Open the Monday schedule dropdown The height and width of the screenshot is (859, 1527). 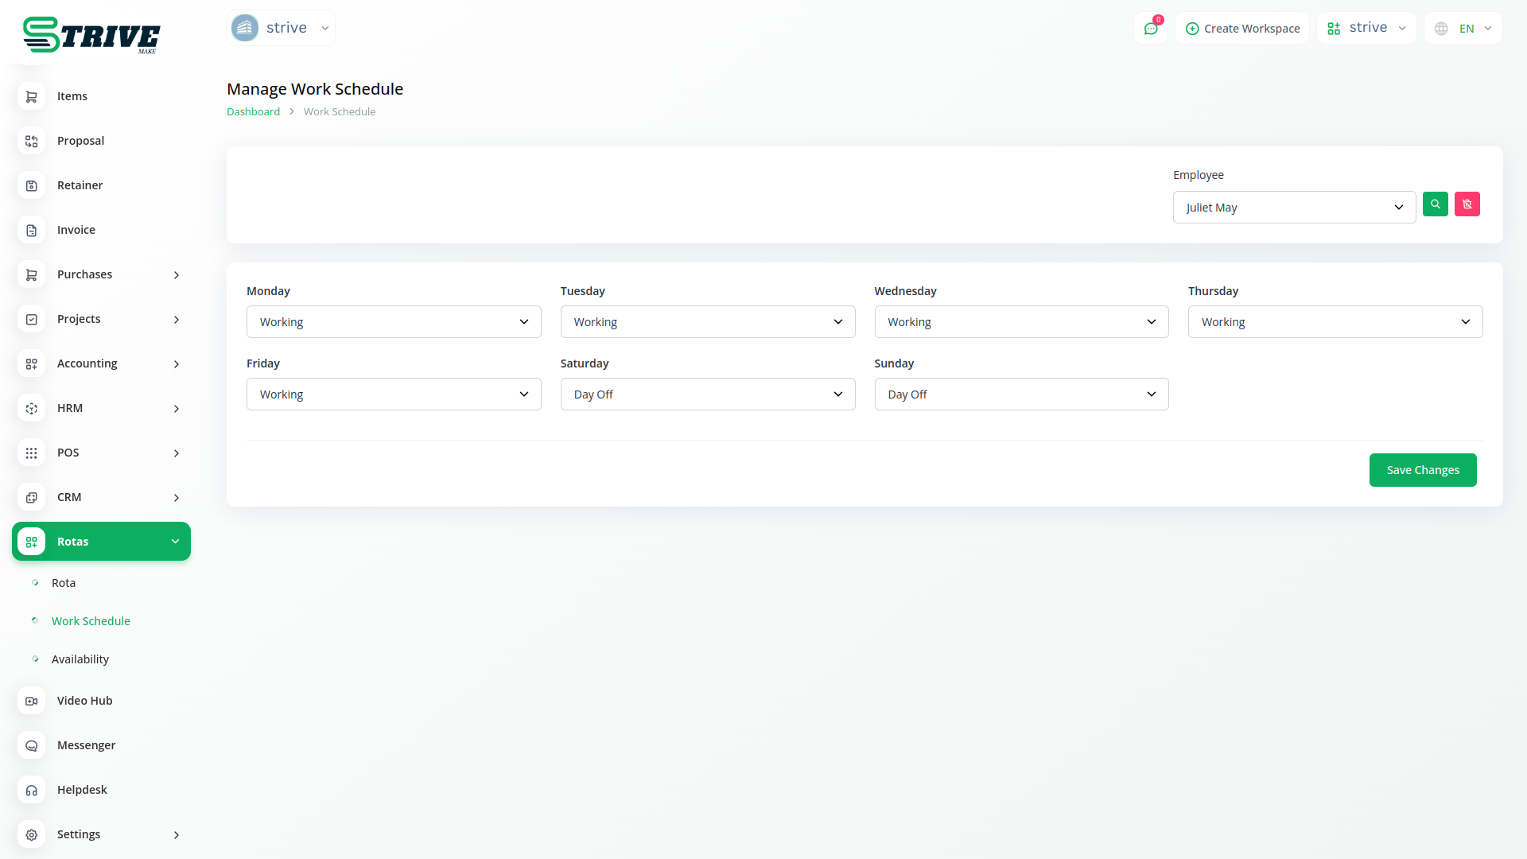coord(394,322)
